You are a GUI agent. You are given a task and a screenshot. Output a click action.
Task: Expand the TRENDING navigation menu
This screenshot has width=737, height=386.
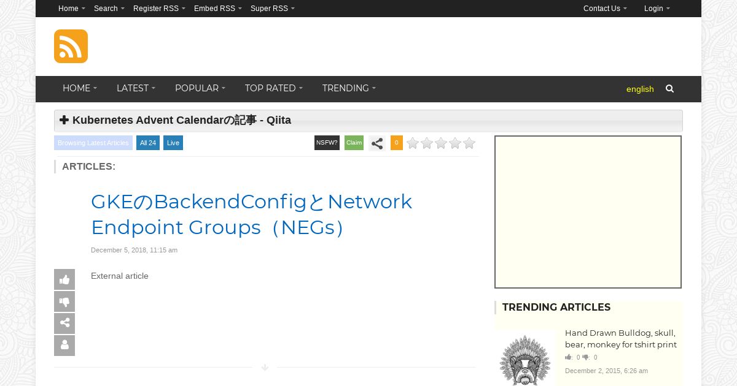349,88
